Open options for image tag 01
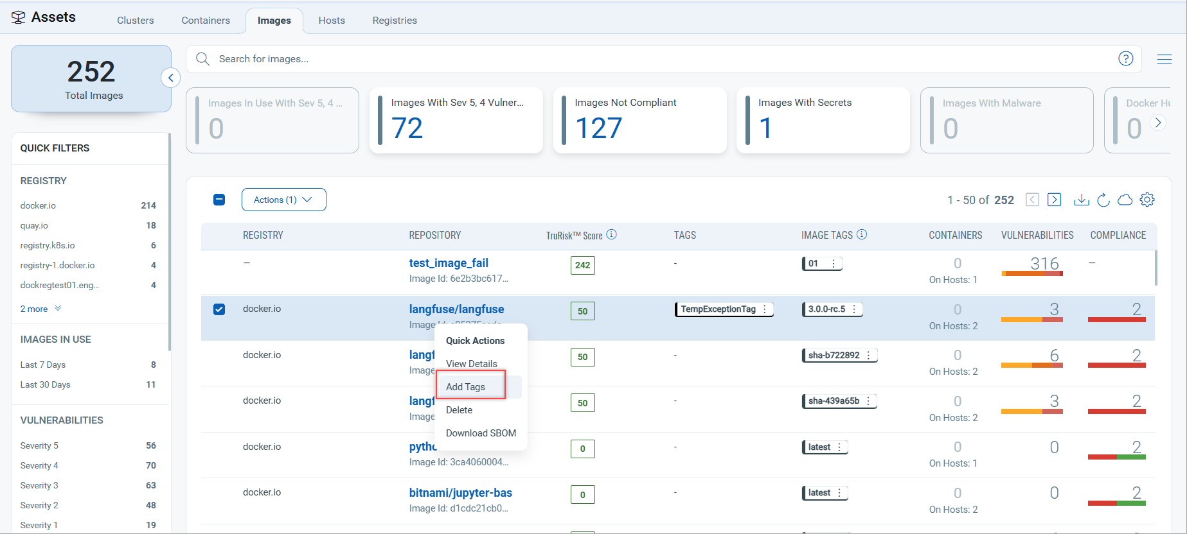This screenshot has width=1187, height=534. (834, 264)
